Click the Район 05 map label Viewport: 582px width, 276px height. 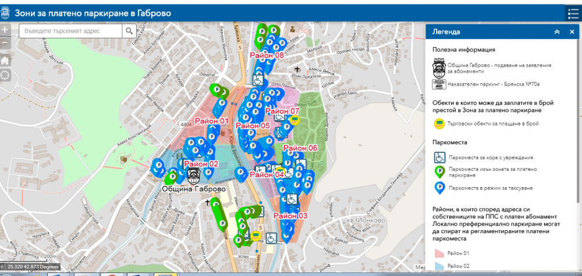point(253,126)
